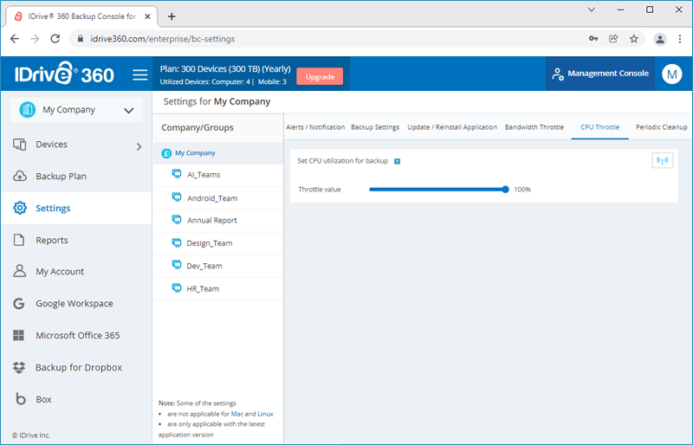Screen dimensions: 693x445
Task: Open Backup for Dropbox icon
Action: [x=19, y=368]
